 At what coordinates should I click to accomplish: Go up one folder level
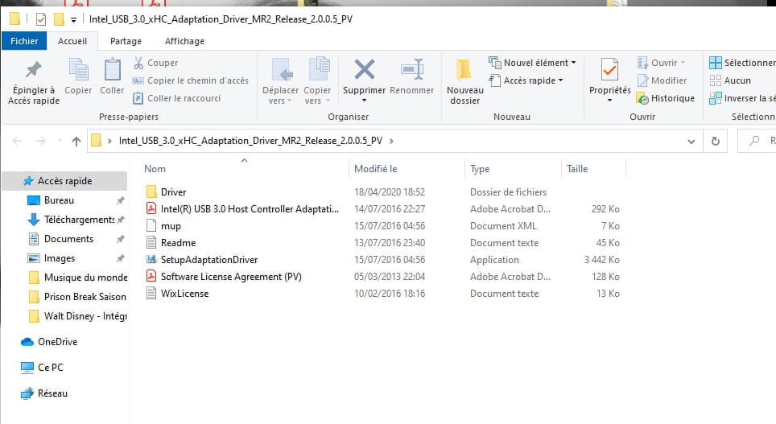[x=76, y=141]
